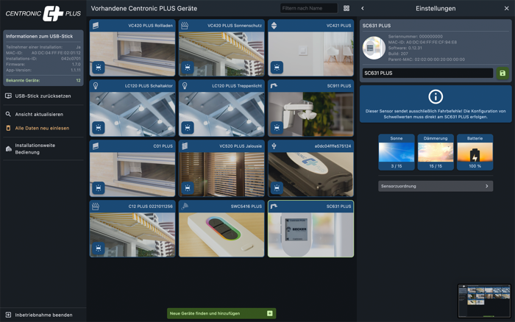The height and width of the screenshot is (322, 515).
Task: Click the Bekannte Geräte: 12 entry
Action: pos(43,80)
